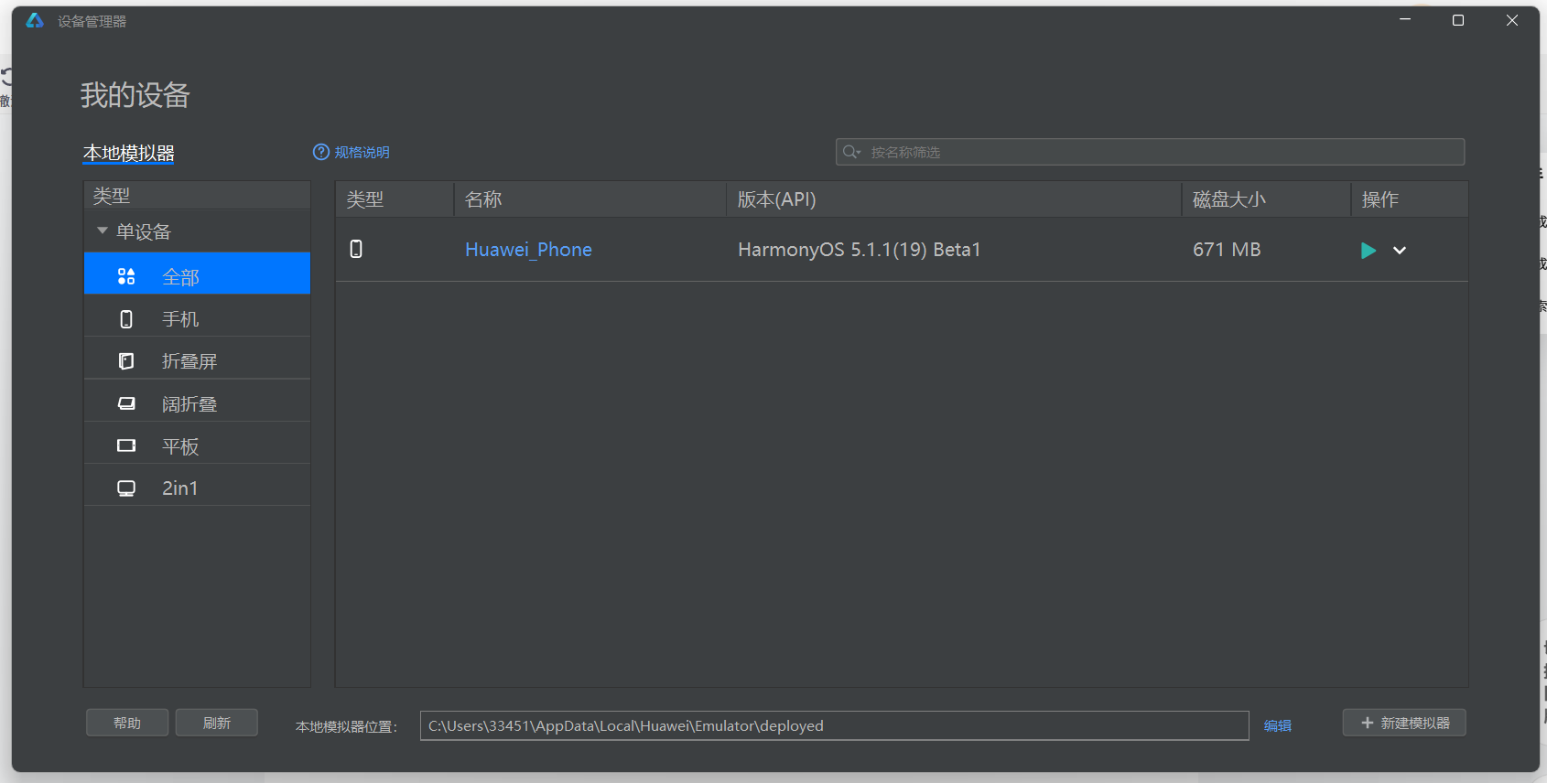This screenshot has width=1547, height=783.
Task: Select the 手机 device category
Action: [x=197, y=316]
